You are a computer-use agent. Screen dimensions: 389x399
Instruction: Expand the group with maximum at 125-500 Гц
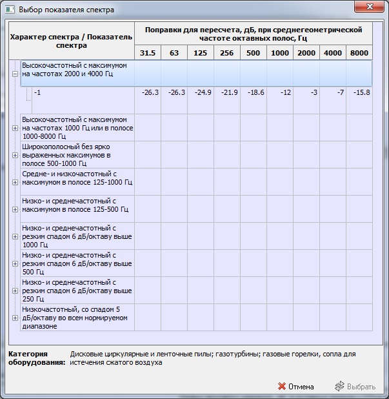15,209
